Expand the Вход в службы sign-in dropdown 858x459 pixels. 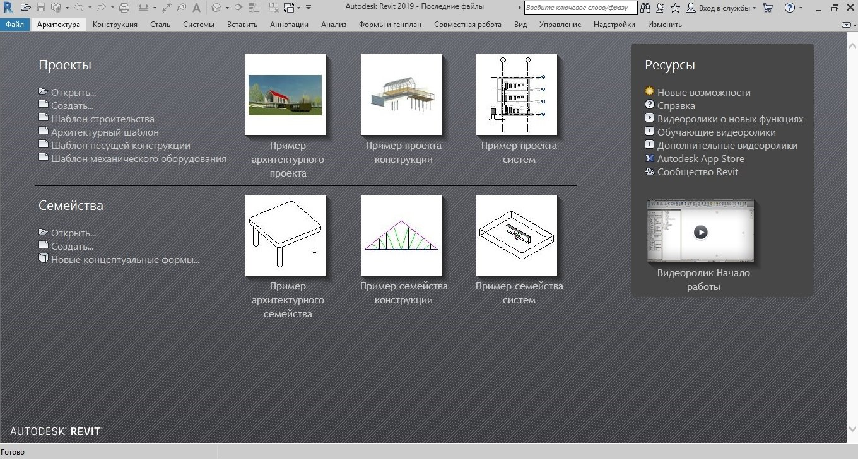(755, 9)
